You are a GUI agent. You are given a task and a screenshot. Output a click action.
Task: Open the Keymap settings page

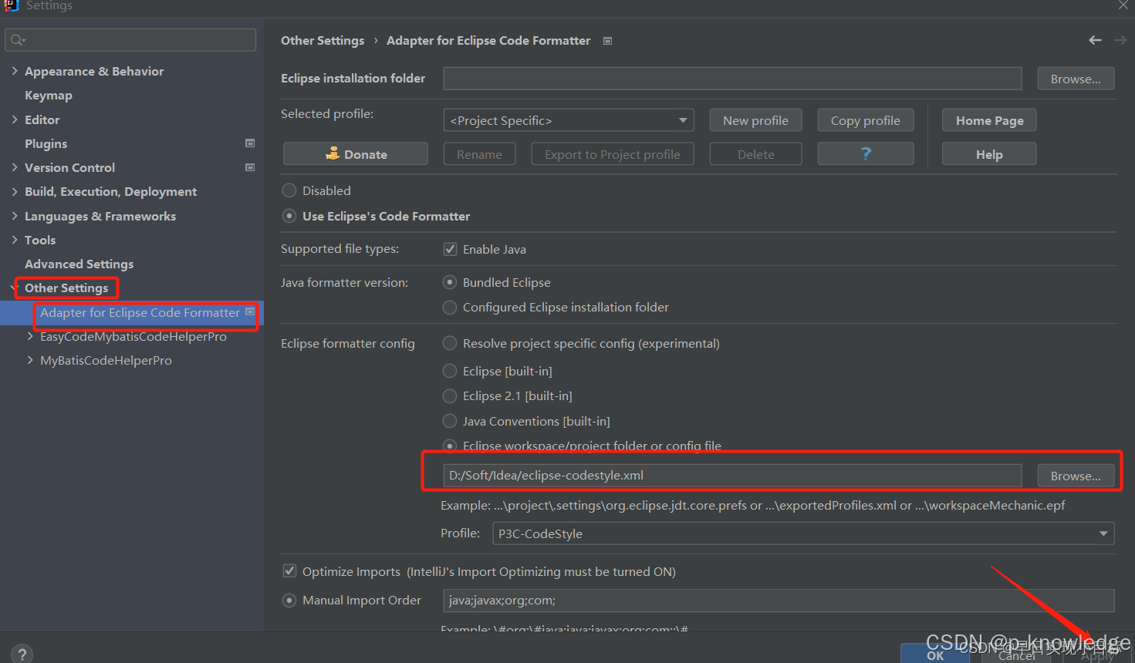[49, 96]
